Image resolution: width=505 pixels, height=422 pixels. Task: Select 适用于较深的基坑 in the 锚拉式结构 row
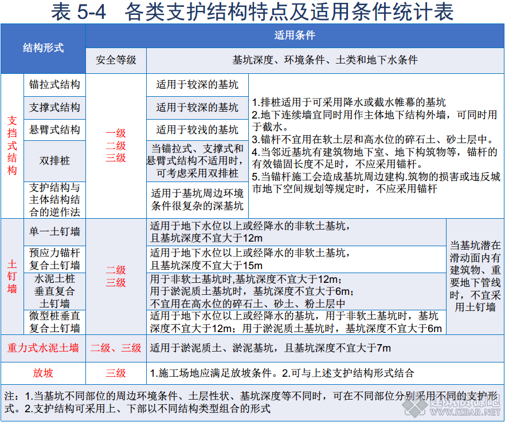pos(197,85)
